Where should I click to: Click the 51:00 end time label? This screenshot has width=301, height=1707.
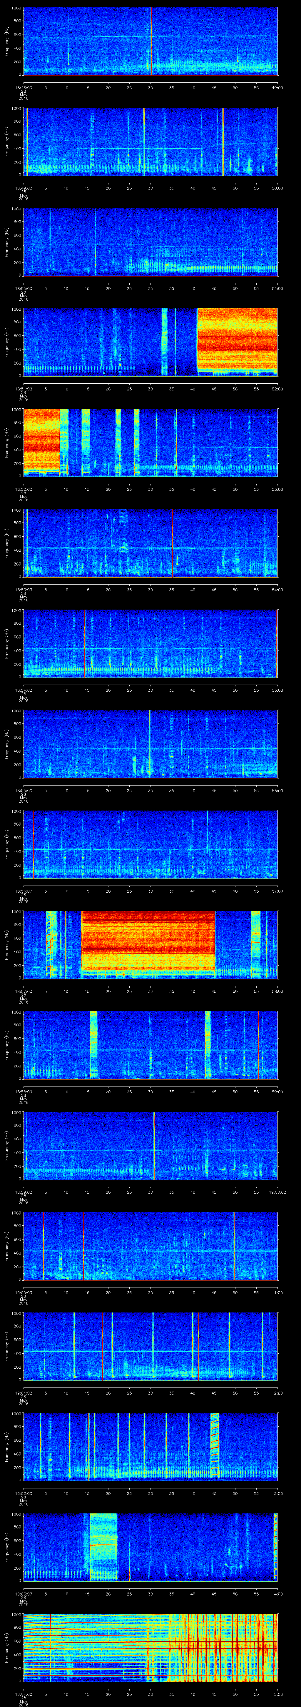(x=278, y=288)
